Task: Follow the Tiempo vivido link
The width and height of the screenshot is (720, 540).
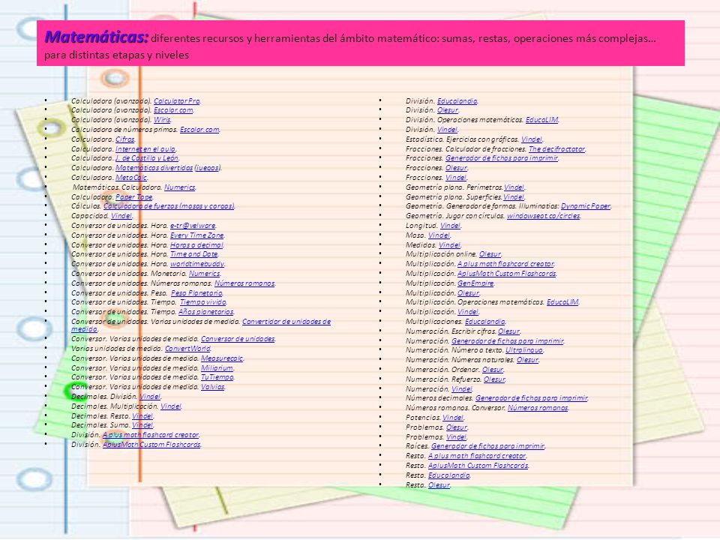Action: 203,302
